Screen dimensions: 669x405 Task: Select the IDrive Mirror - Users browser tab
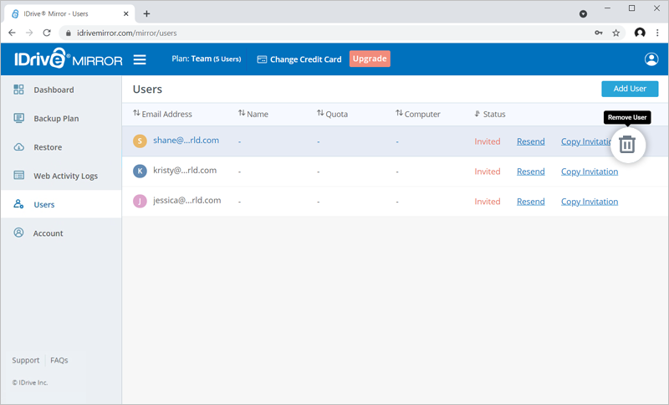pyautogui.click(x=69, y=13)
